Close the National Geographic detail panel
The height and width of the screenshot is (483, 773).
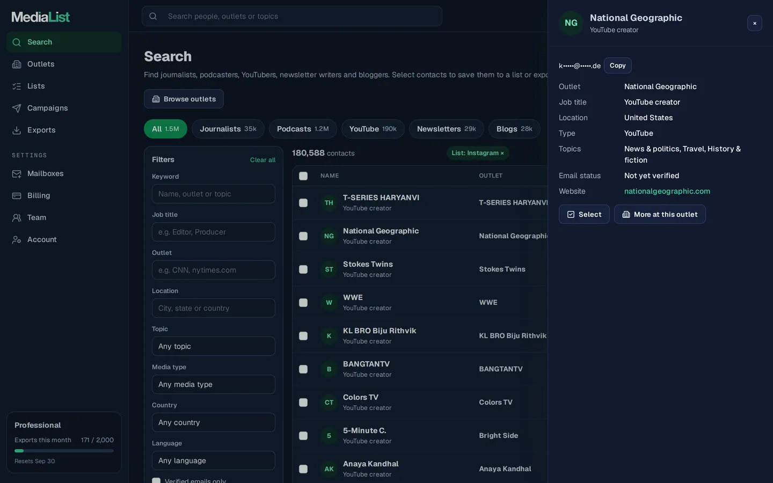(x=755, y=23)
